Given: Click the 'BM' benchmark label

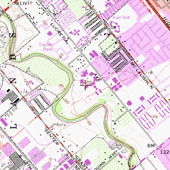Looking at the screenshot, I should [151, 146].
